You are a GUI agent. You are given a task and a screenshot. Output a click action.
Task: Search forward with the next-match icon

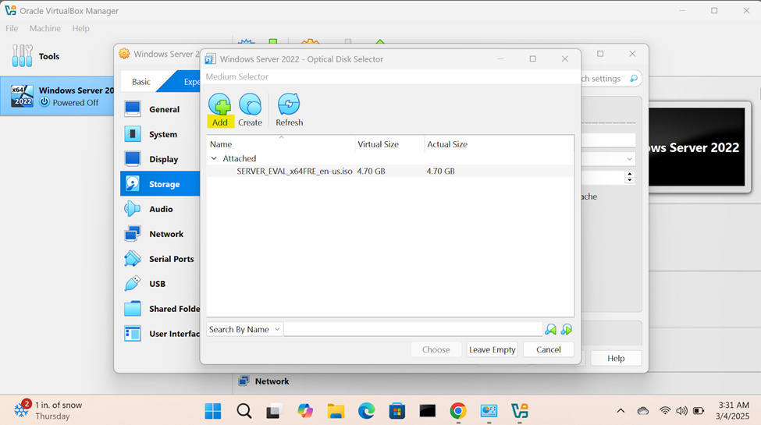coord(567,329)
